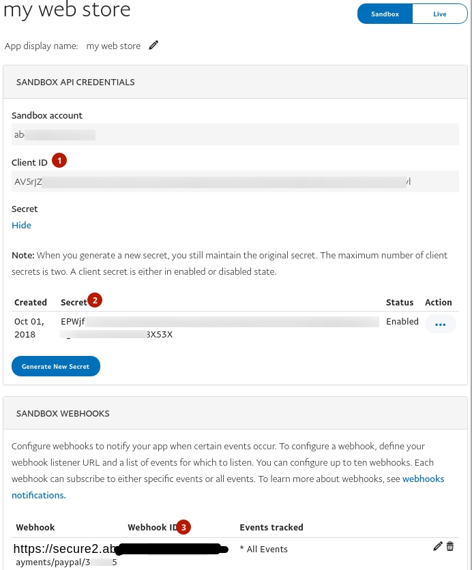Open the webhooks notifications link
Screen dimensions: 472x570
click(228, 487)
